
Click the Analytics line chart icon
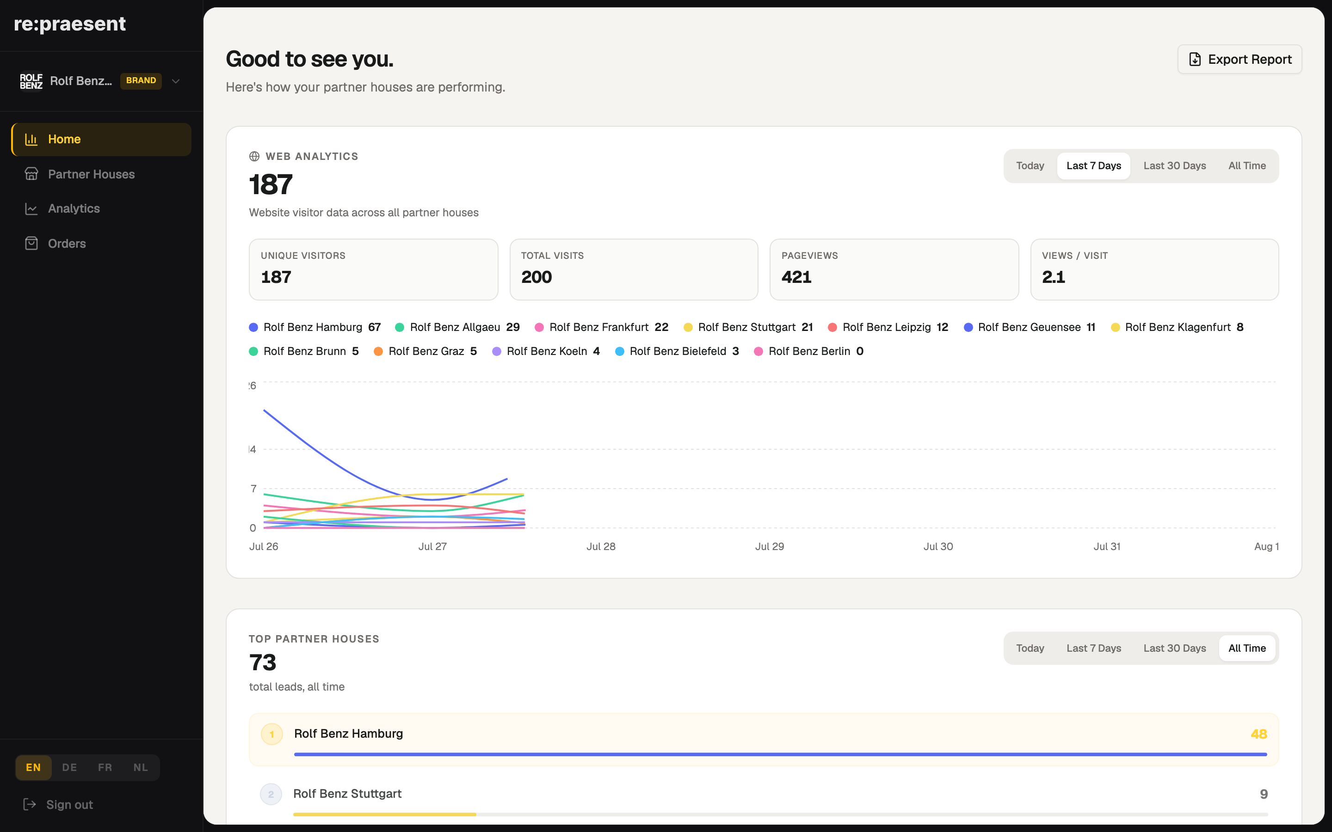pos(31,208)
